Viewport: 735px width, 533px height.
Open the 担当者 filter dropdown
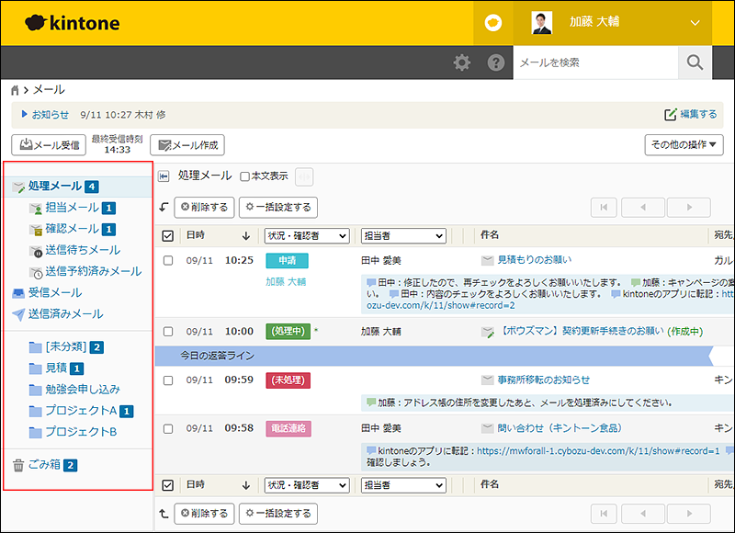[404, 235]
